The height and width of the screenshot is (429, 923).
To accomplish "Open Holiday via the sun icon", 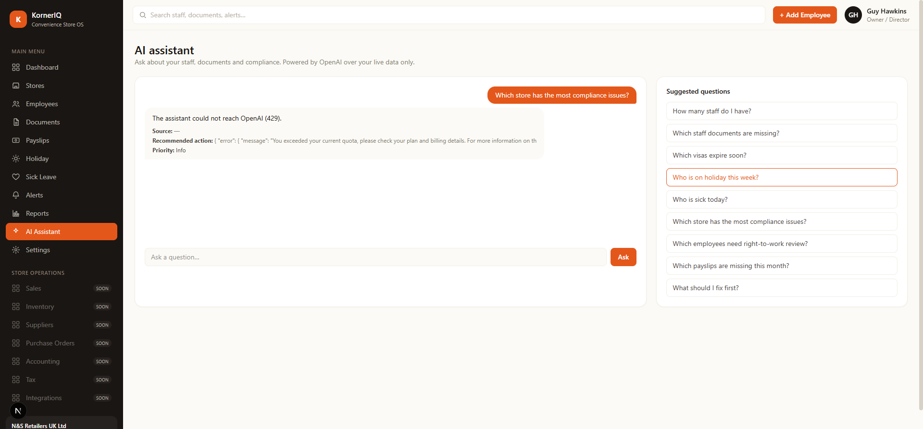I will 16,159.
